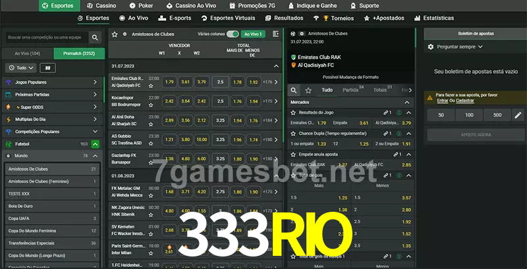The width and height of the screenshot is (527, 269).
Task: Favorite the Al Ahli Doha match star
Action: click(x=151, y=124)
